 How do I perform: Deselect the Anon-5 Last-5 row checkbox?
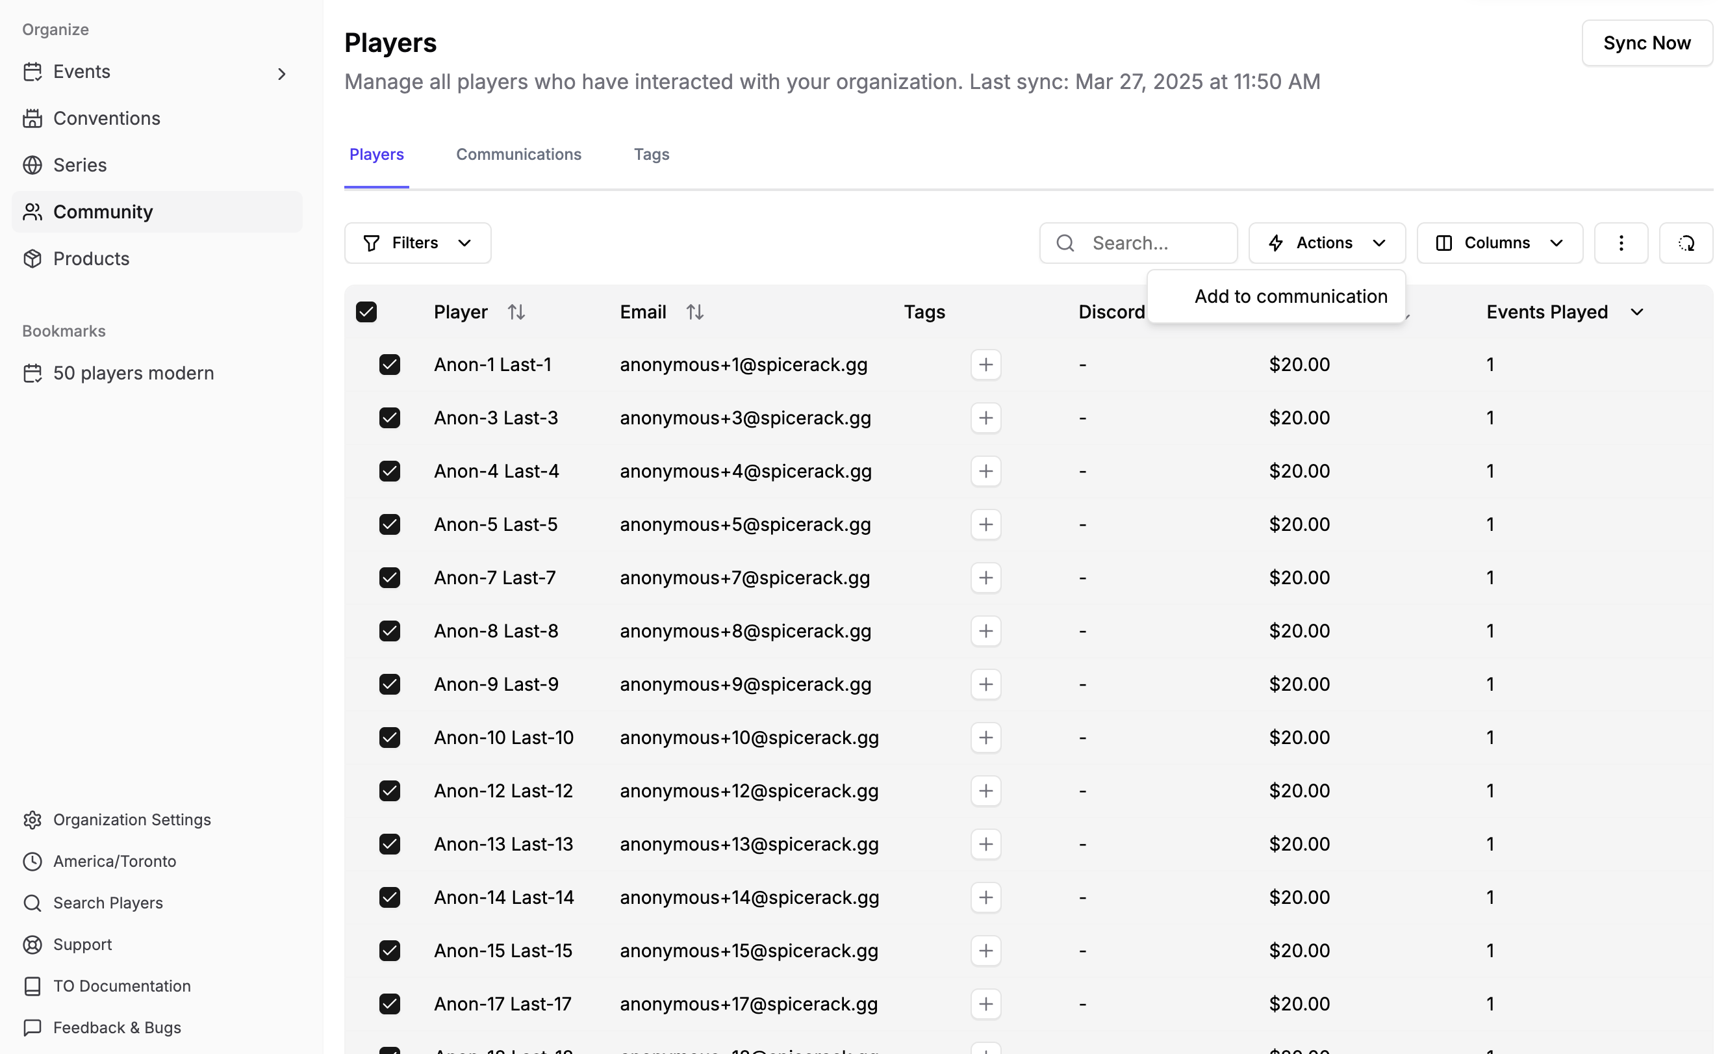click(389, 524)
